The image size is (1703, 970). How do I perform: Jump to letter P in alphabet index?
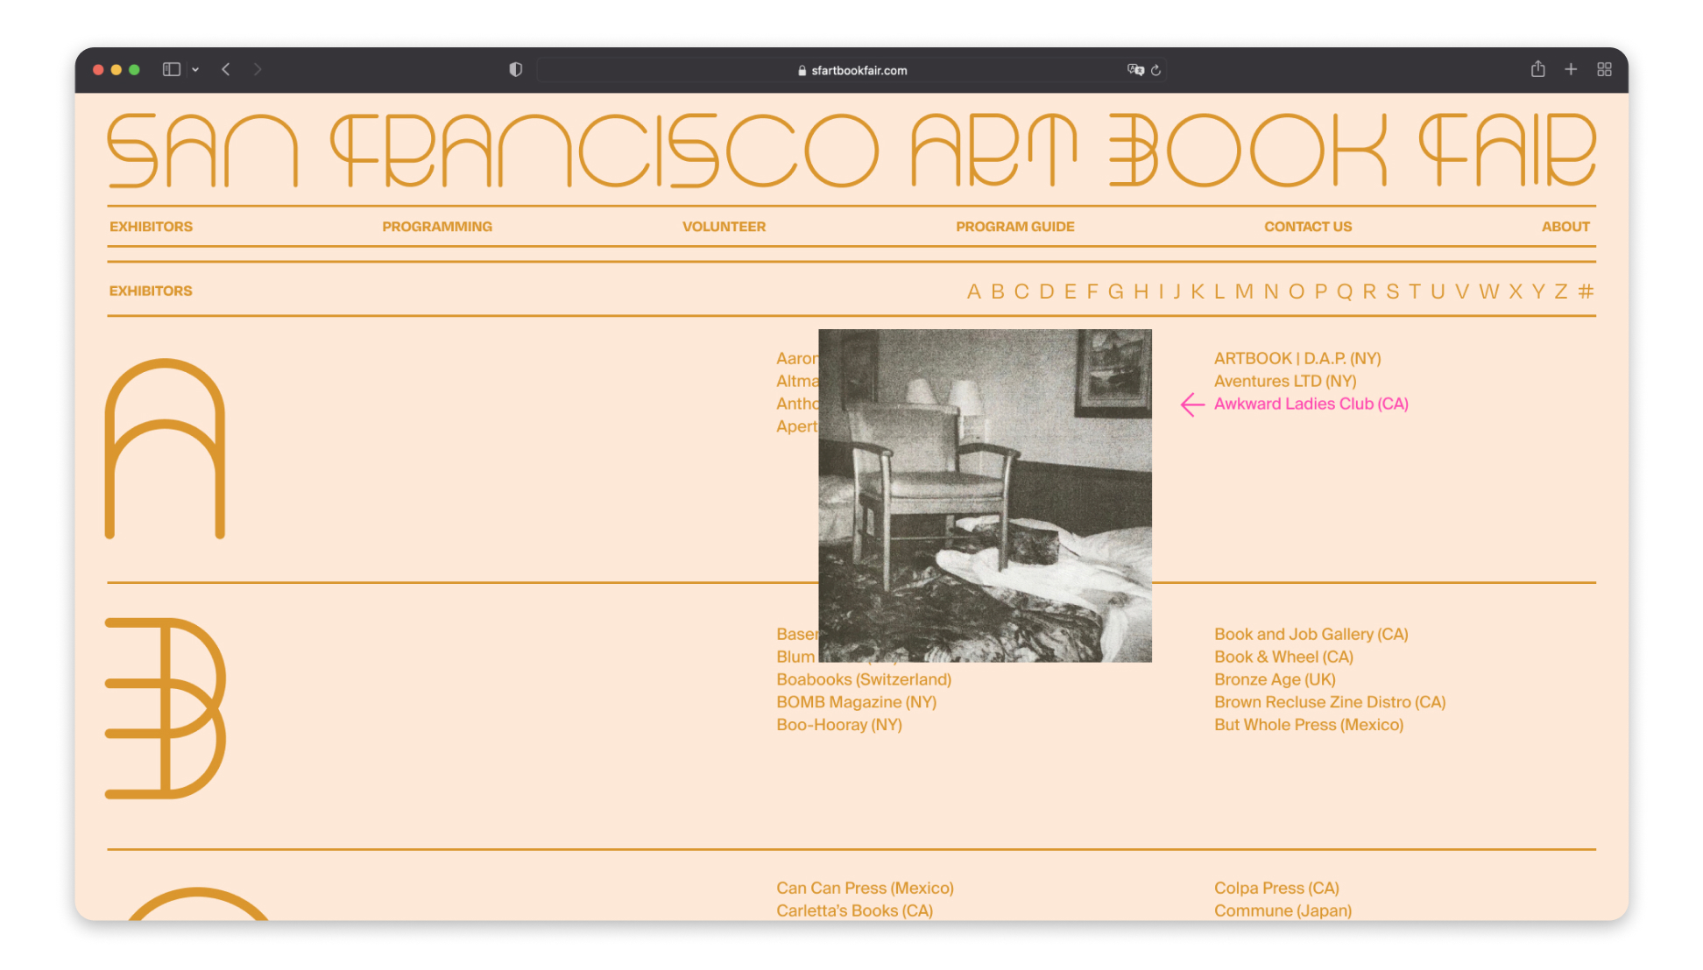tap(1321, 292)
